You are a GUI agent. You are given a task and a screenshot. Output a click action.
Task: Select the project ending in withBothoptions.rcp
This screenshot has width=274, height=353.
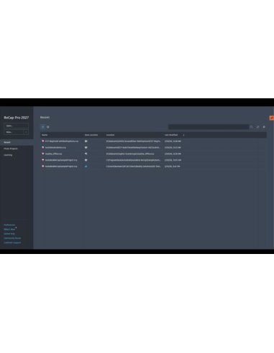point(62,141)
